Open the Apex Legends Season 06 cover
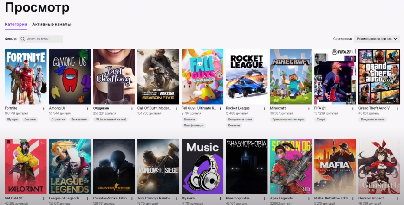The height and width of the screenshot is (205, 404). pyautogui.click(x=291, y=167)
